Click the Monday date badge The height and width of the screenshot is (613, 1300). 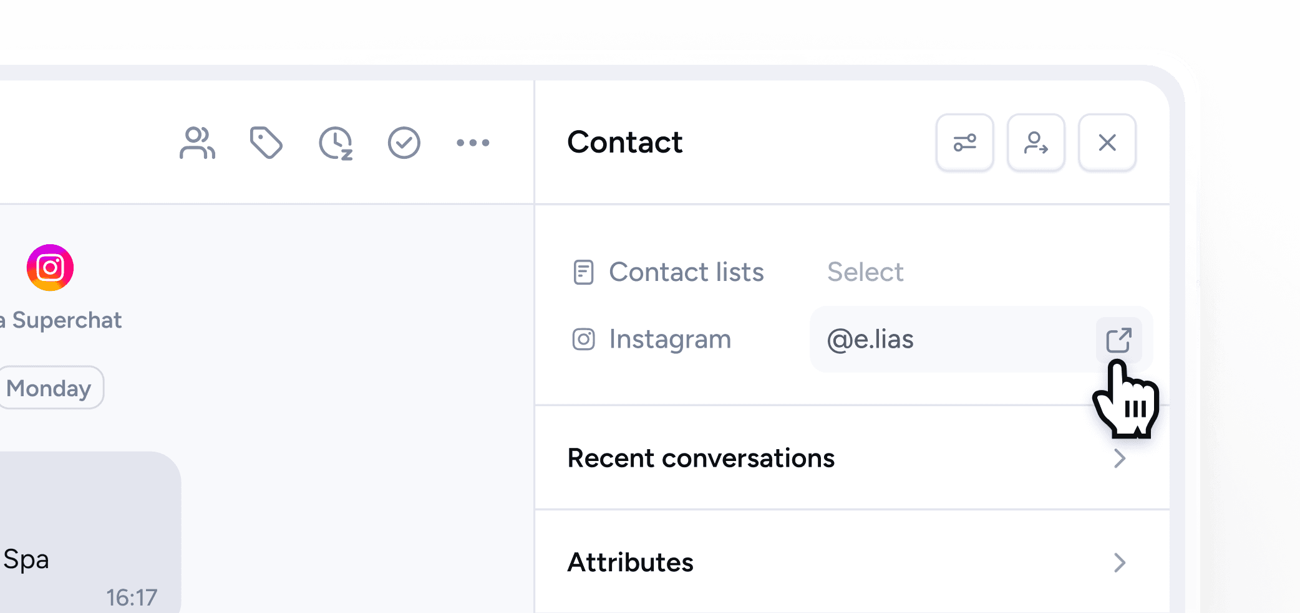[49, 388]
